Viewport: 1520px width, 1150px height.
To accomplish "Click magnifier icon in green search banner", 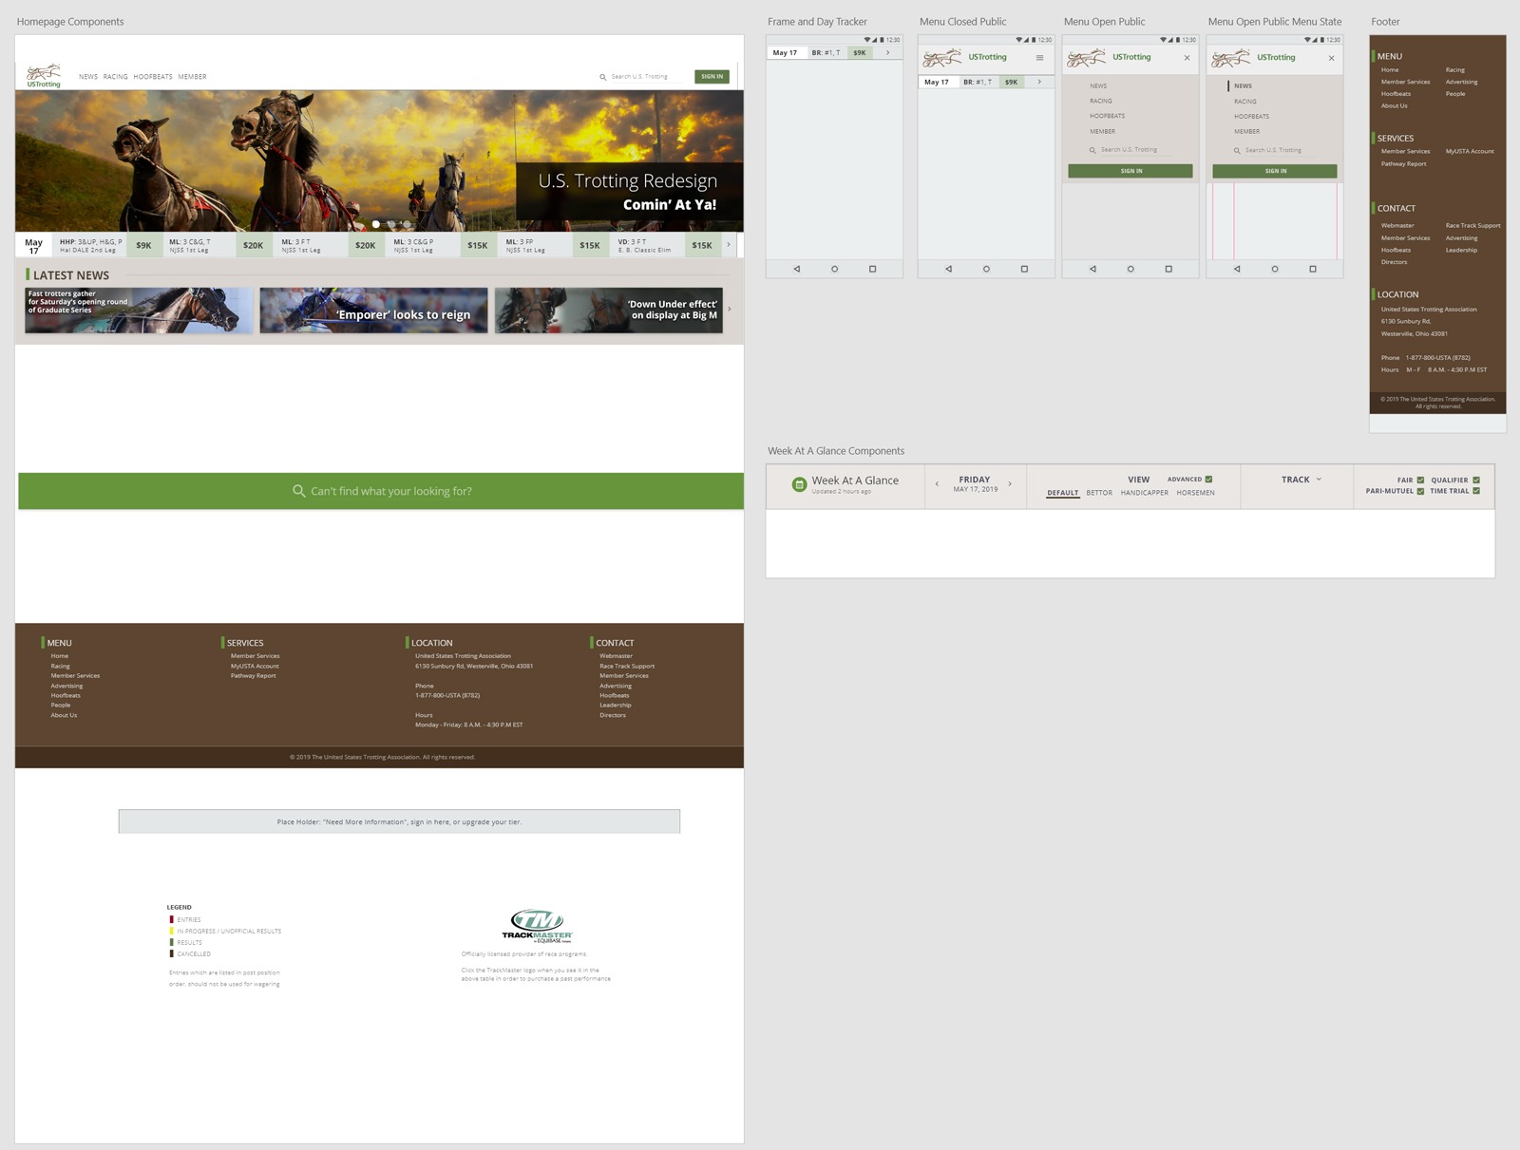I will 298,491.
